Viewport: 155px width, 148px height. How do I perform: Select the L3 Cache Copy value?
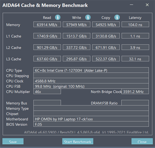106,59
